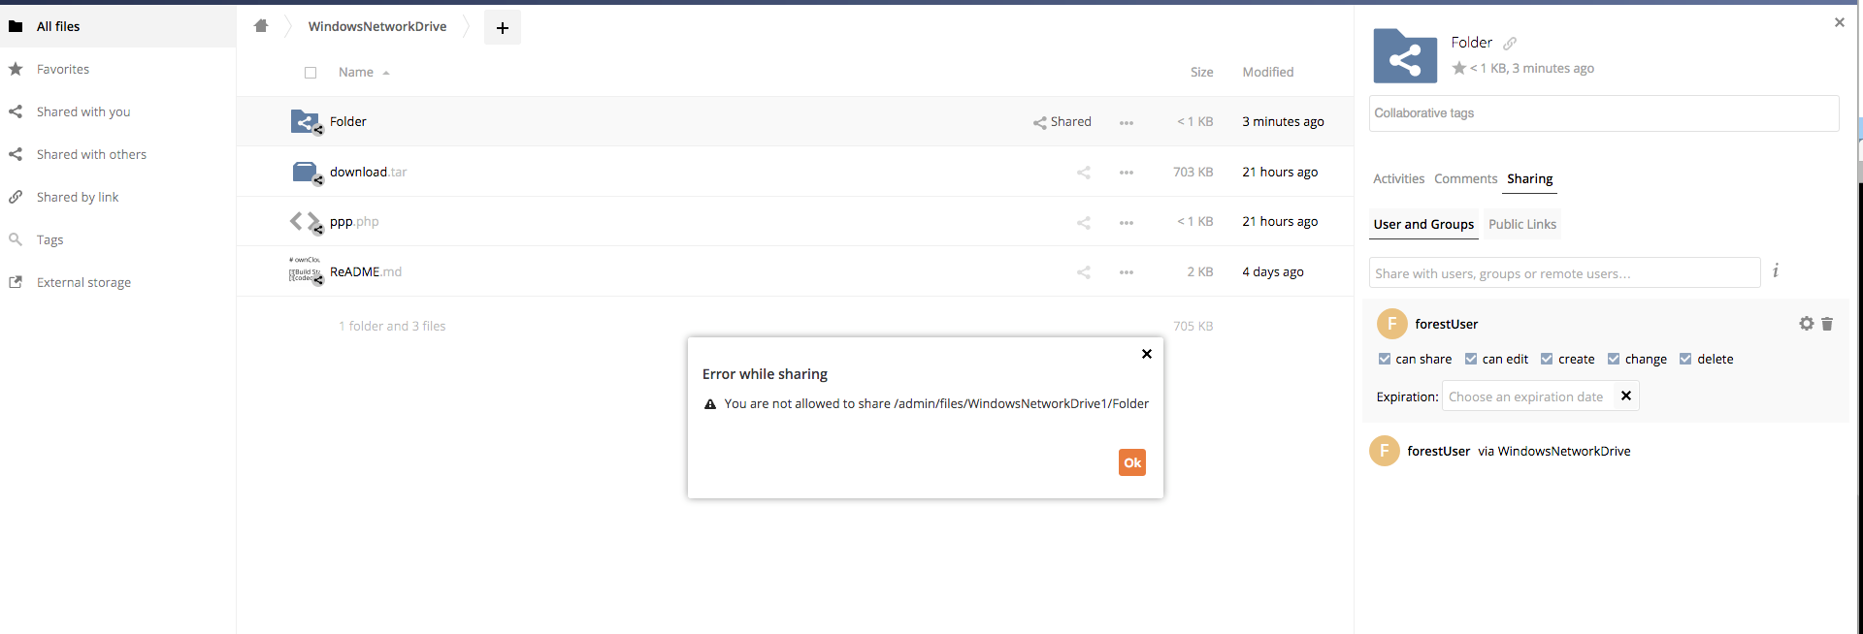Image resolution: width=1863 pixels, height=634 pixels.
Task: Share download.tar via its share icon
Action: [1084, 173]
